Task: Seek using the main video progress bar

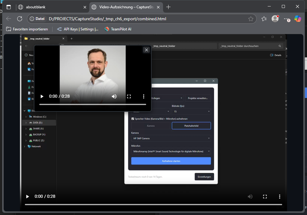Action: (153, 205)
